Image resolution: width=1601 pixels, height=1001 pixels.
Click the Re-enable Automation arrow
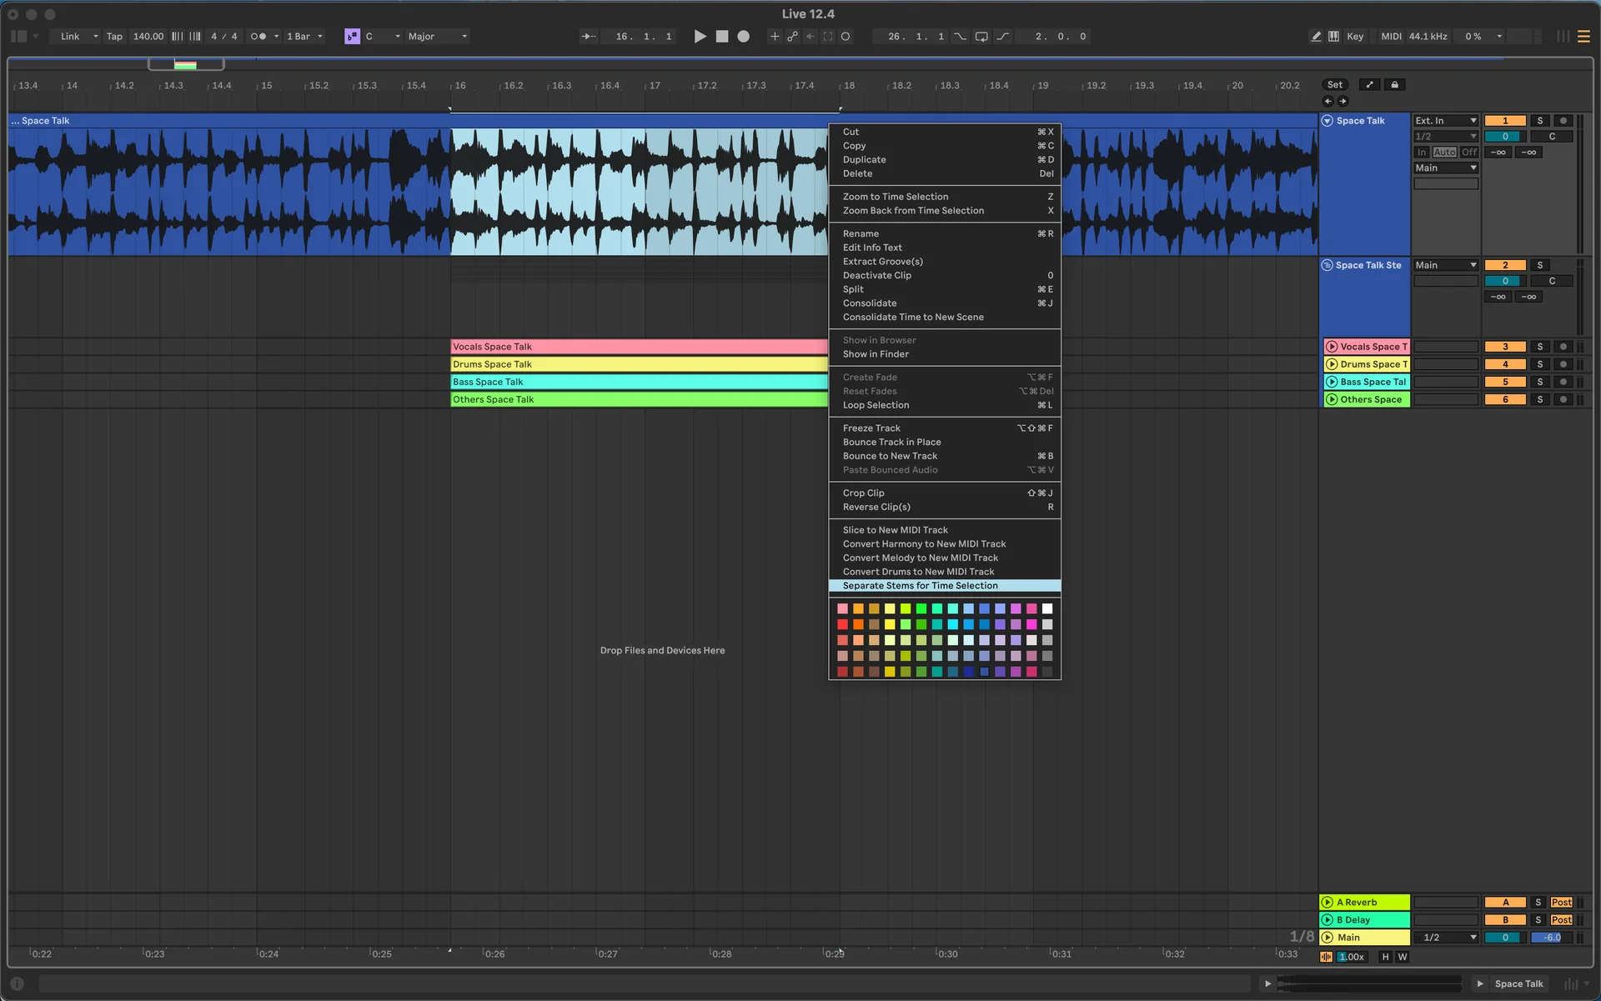810,37
